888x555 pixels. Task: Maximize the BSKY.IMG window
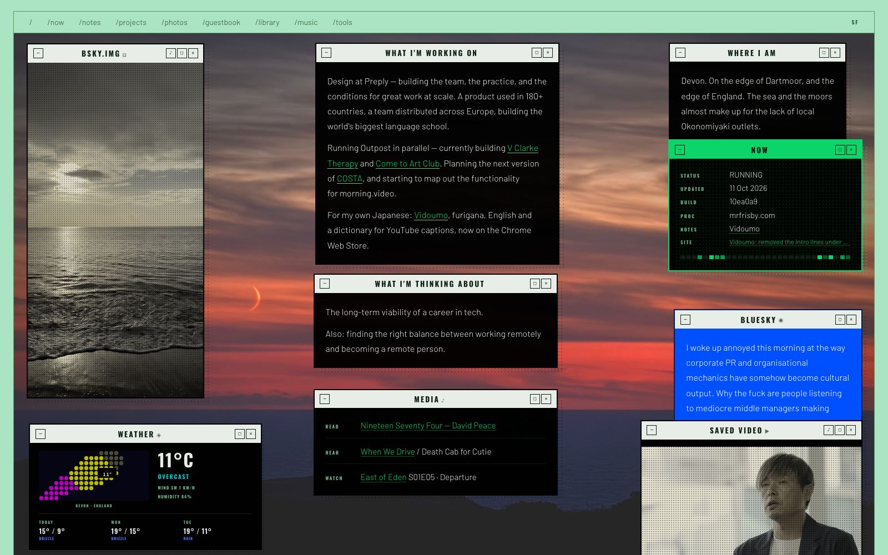tap(182, 53)
